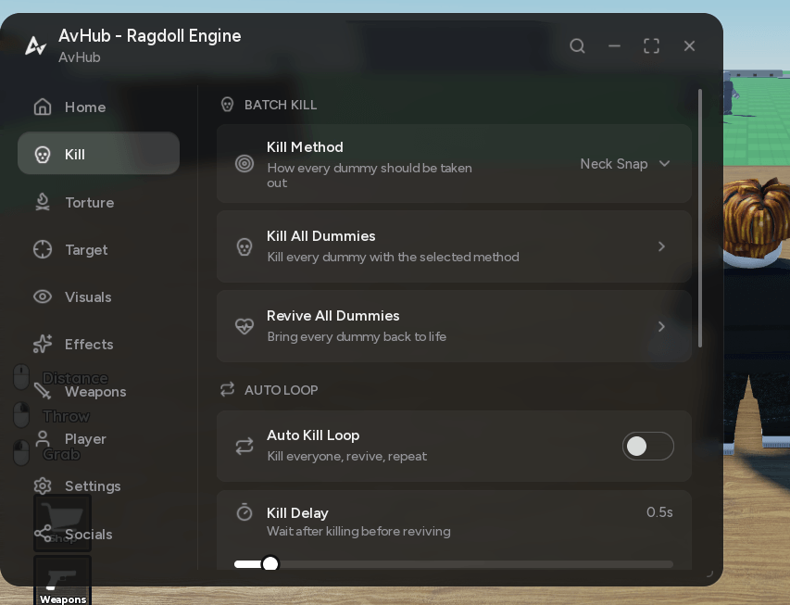Click the house icon beside Home
This screenshot has width=790, height=605.
click(43, 107)
